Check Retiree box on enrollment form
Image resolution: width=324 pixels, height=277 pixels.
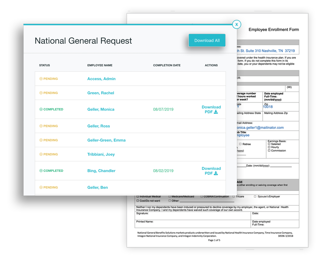point(240,144)
